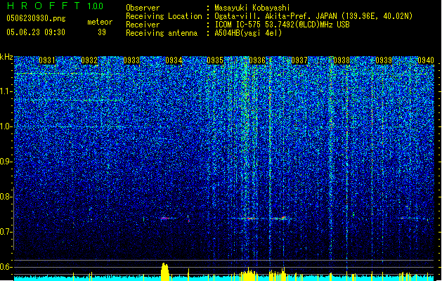The image size is (442, 281).
Task: Click the Receiving Location label
Action: 164,16
